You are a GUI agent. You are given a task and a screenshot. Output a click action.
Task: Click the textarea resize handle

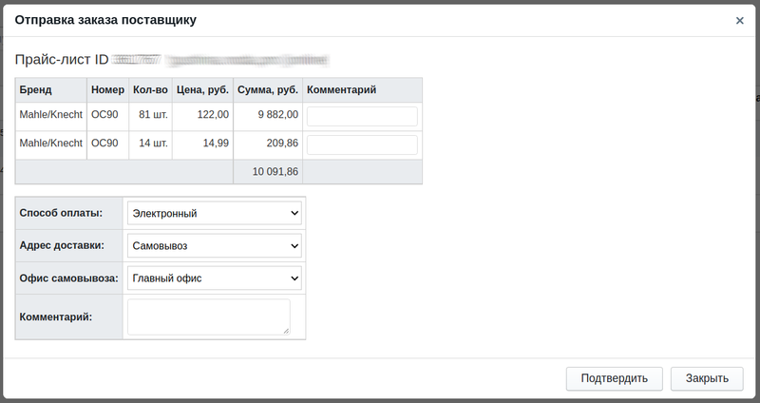(x=286, y=331)
